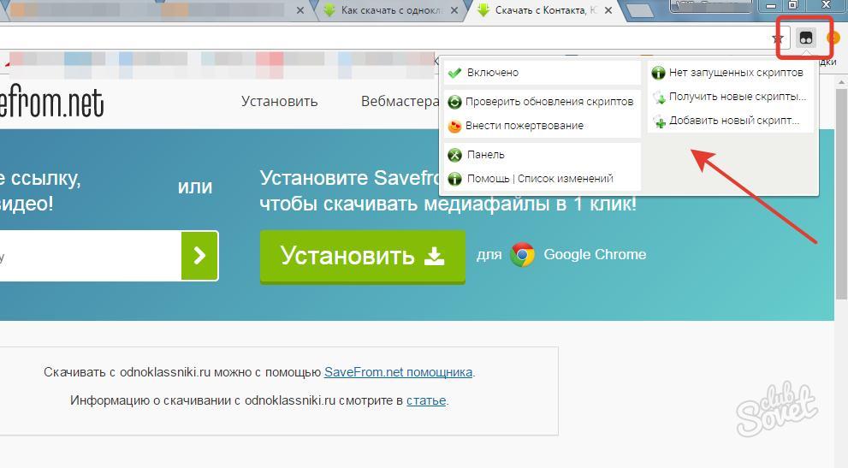Open the статье hyperlink
Viewport: 848px width, 468px height.
pyautogui.click(x=426, y=400)
